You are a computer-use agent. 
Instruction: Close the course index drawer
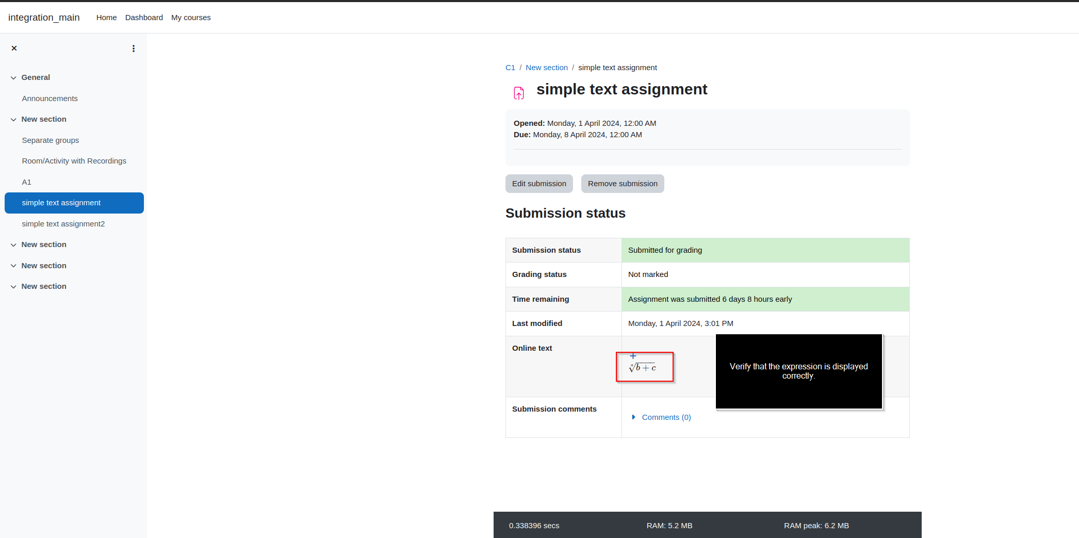(14, 48)
